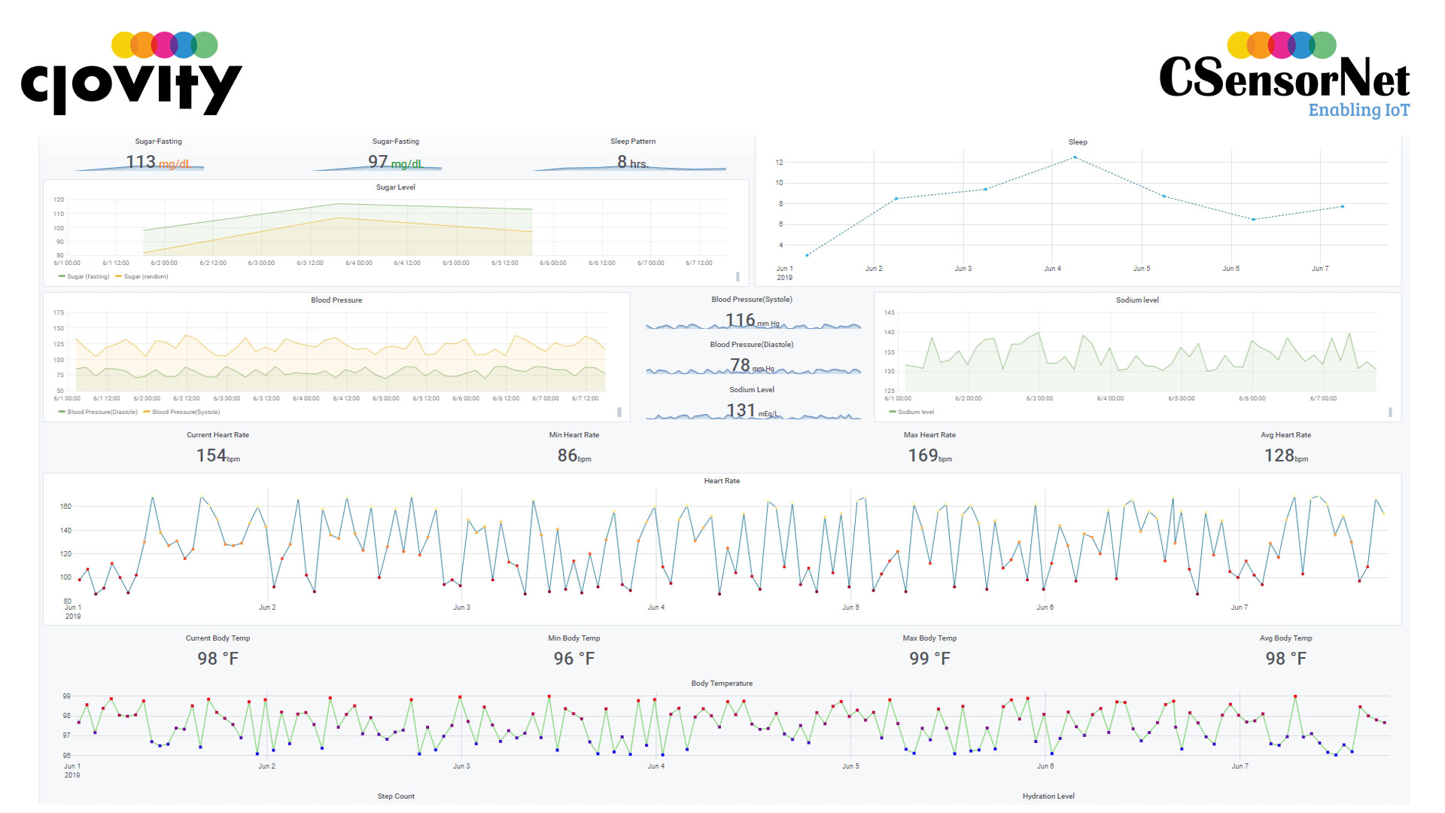
Task: Click the 6/5 00:00 label on Sodium level chart
Action: coord(1182,399)
